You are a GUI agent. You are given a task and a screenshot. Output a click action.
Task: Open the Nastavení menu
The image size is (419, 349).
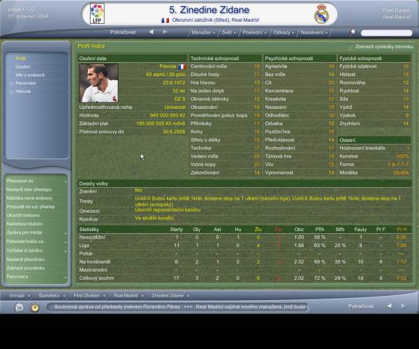[x=314, y=33]
